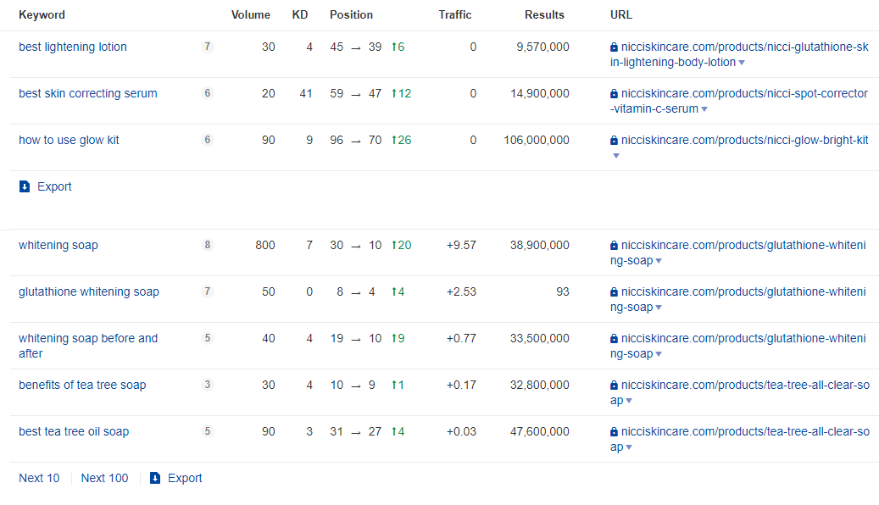Go to Next 100 results
This screenshot has height=505, width=879.
105,478
